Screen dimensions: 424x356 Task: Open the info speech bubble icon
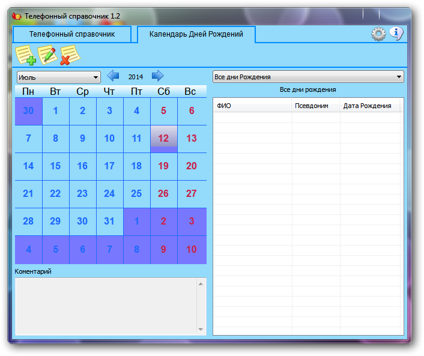pos(396,34)
